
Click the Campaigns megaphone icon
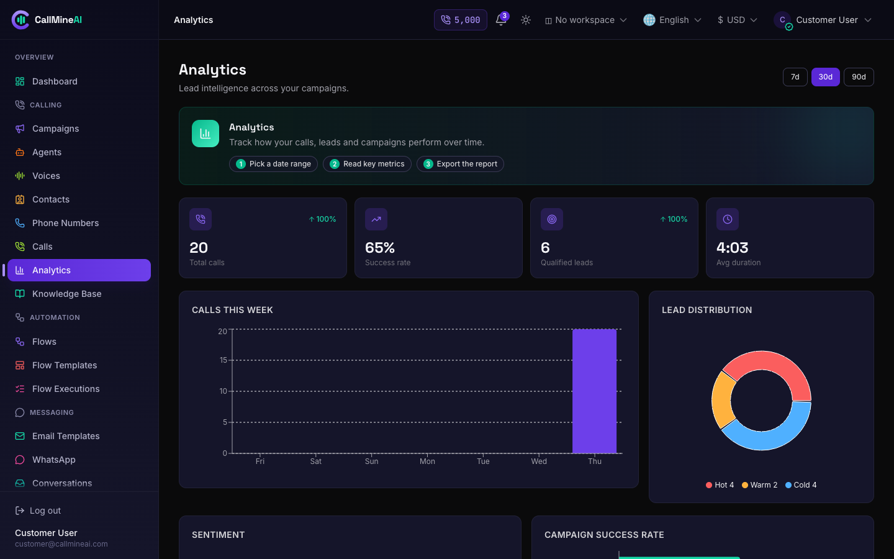point(20,129)
